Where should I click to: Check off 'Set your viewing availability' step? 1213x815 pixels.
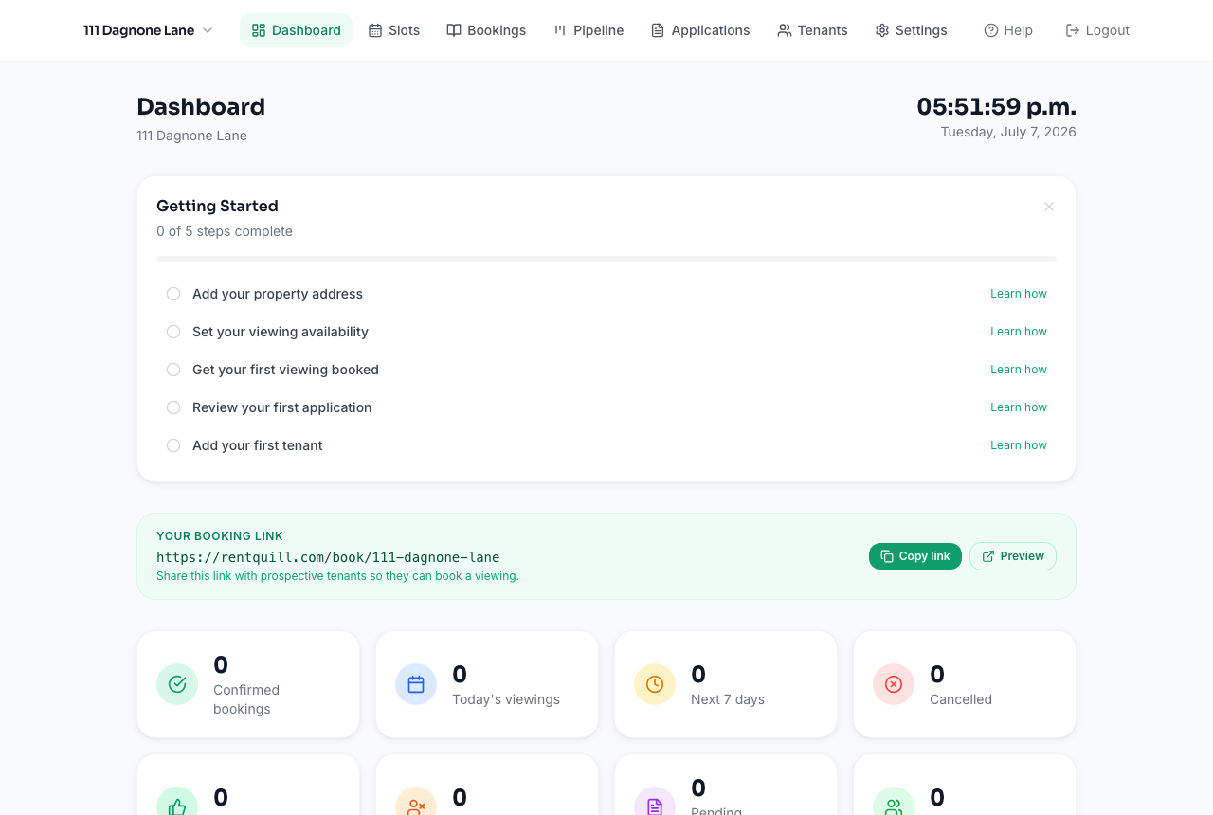coord(173,332)
